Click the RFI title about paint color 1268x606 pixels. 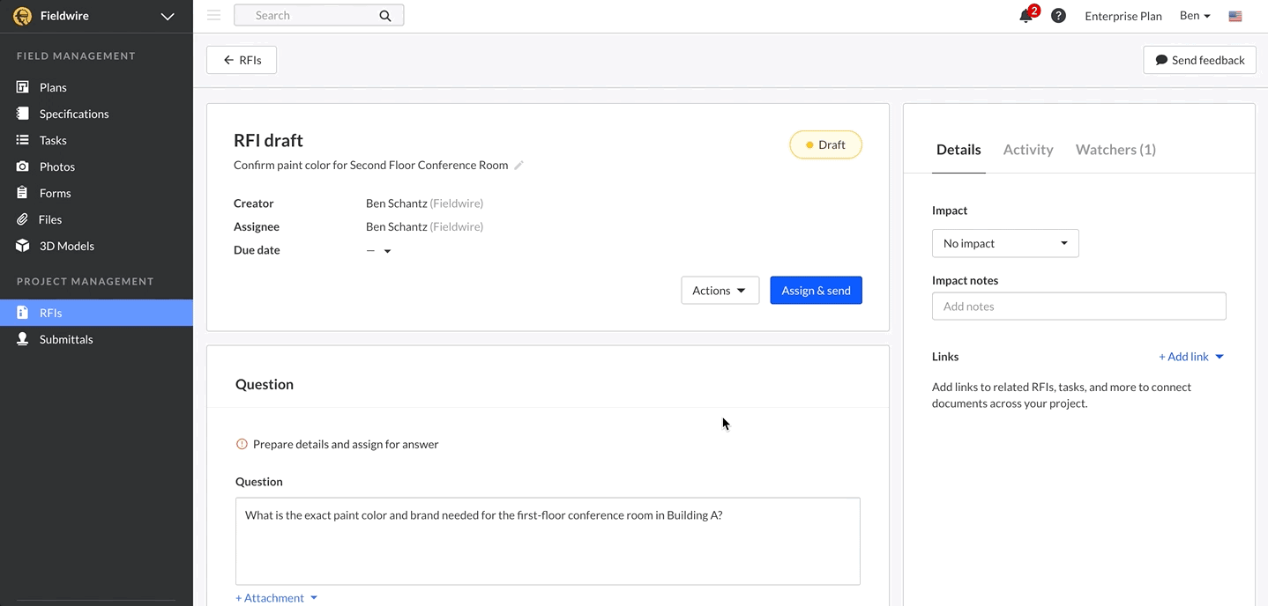[x=370, y=166]
